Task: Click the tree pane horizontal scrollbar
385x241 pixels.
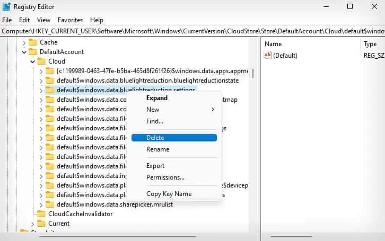Action: [118, 237]
